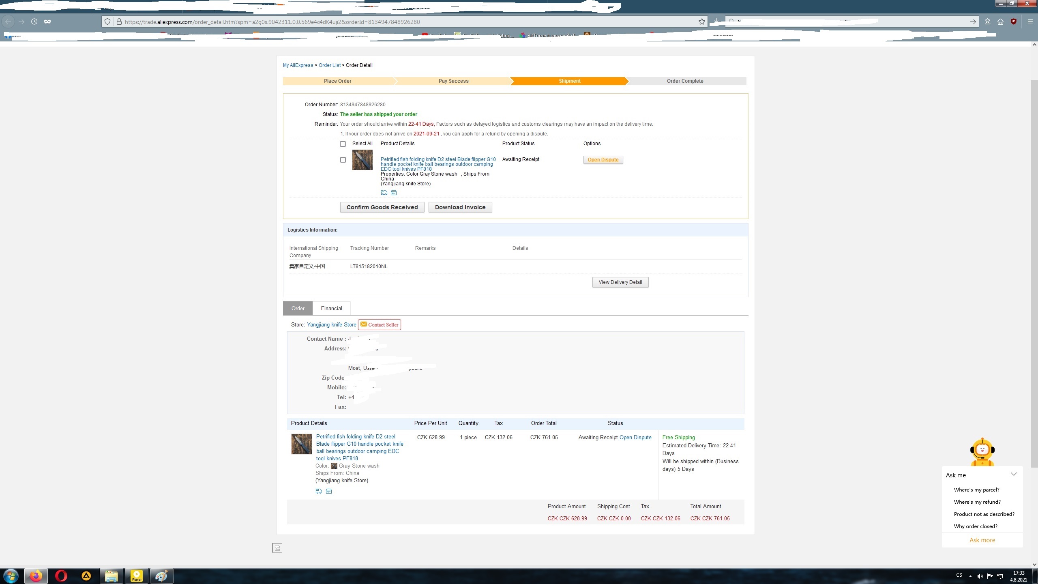Go to the browser home page
The image size is (1038, 584).
[x=1000, y=22]
